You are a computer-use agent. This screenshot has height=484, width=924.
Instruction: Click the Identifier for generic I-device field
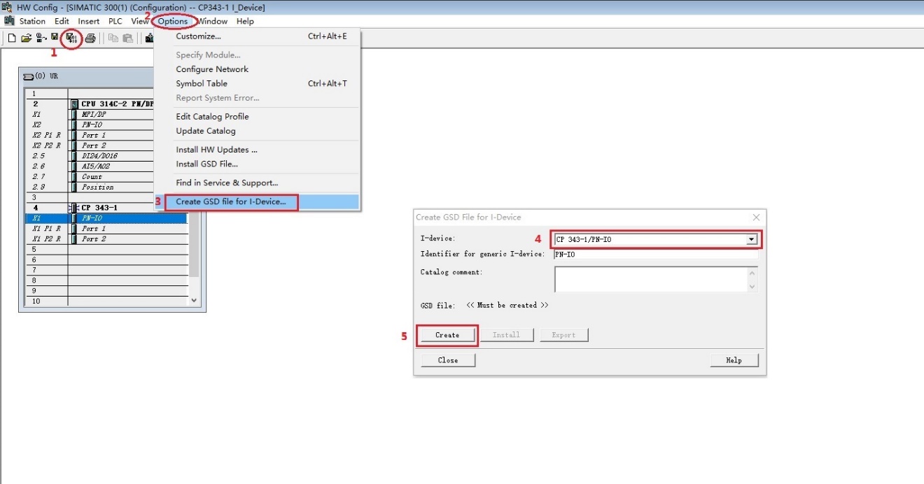656,255
